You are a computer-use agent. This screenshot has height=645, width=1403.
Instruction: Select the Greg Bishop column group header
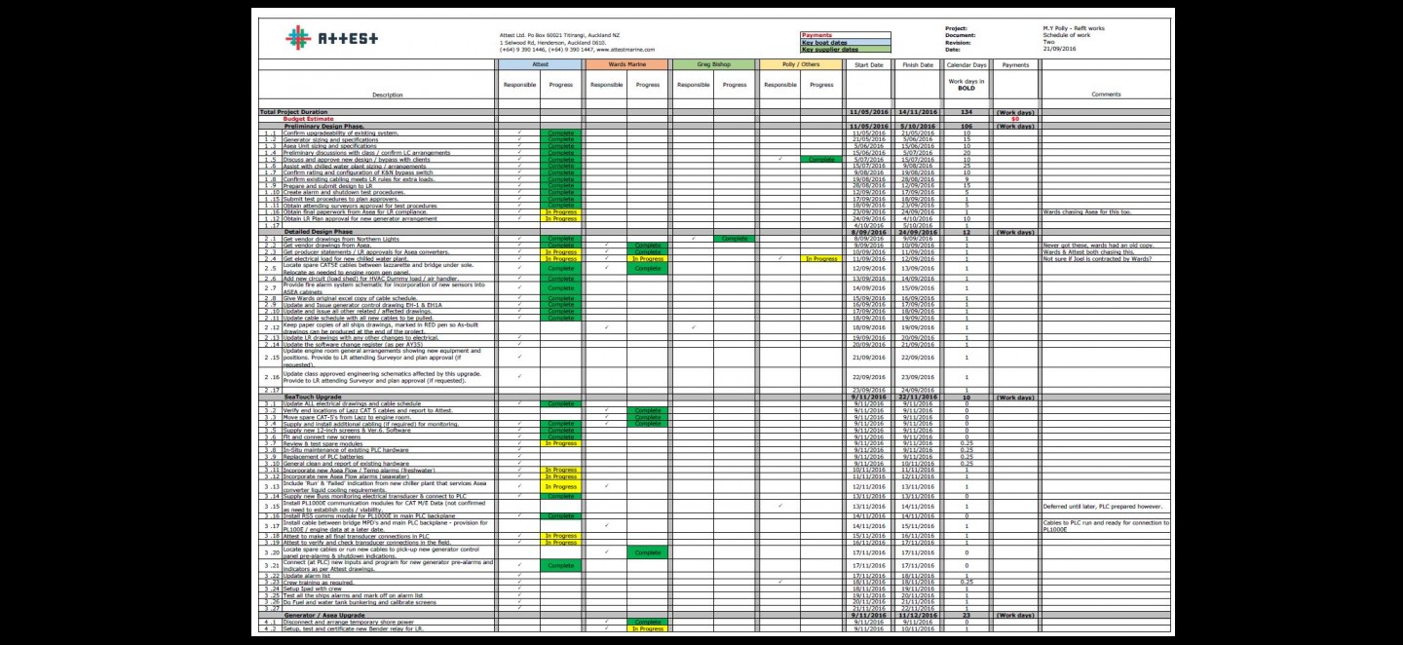click(714, 64)
